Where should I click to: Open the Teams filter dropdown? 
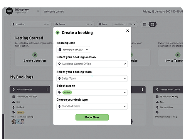coord(74,24)
